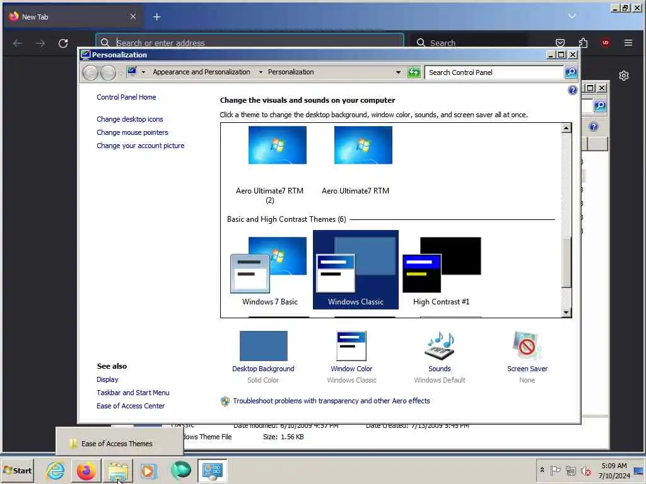Viewport: 646px width, 484px height.
Task: Select the High Contrast #1 theme
Action: click(442, 270)
